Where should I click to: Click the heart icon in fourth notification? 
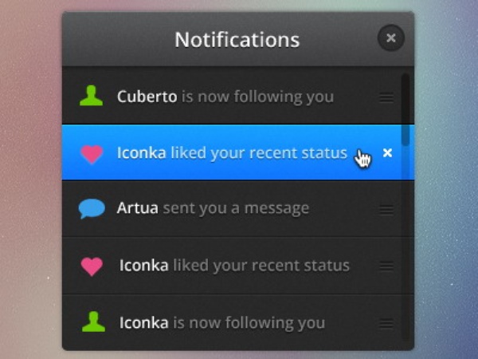pos(92,266)
